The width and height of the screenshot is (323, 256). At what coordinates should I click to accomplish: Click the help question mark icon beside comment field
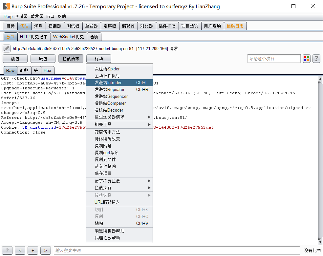316,59
